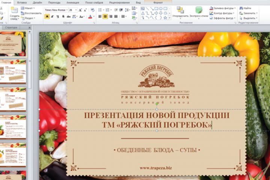
Task: Select the picture/text box shape in gallery
Action: tap(143, 9)
